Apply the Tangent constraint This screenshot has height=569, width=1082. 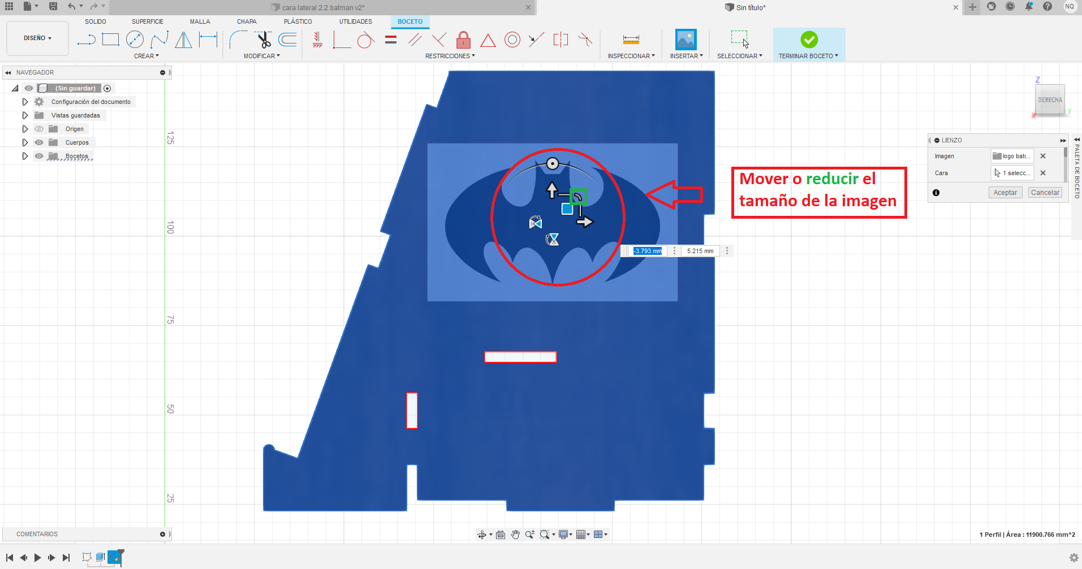pyautogui.click(x=366, y=40)
